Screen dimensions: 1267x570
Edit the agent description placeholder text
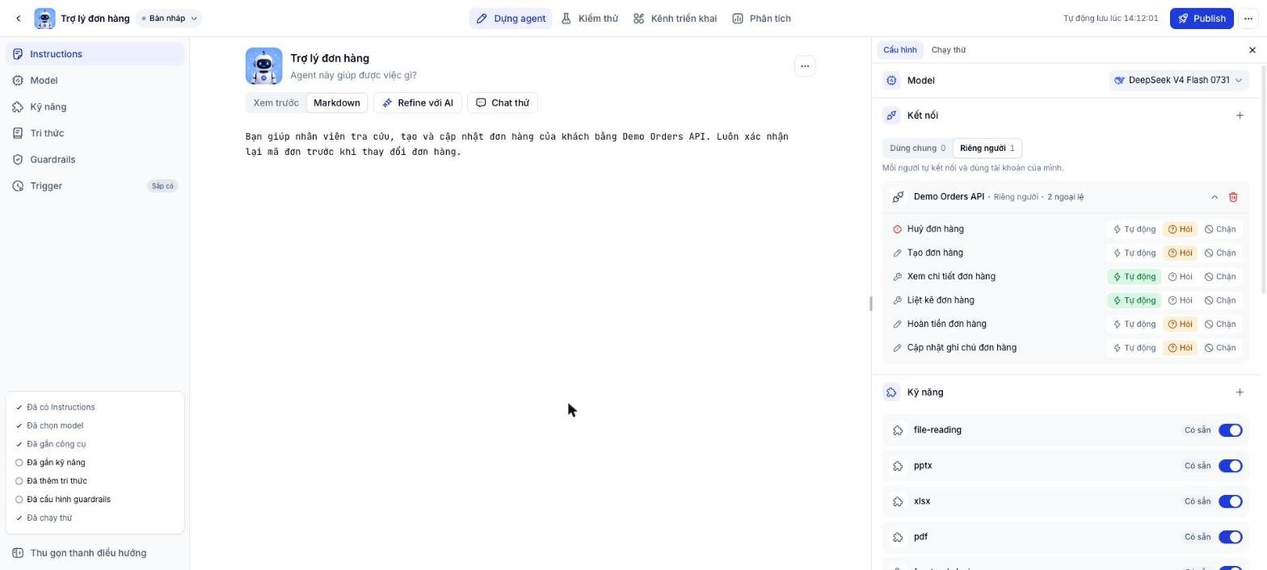click(x=353, y=75)
